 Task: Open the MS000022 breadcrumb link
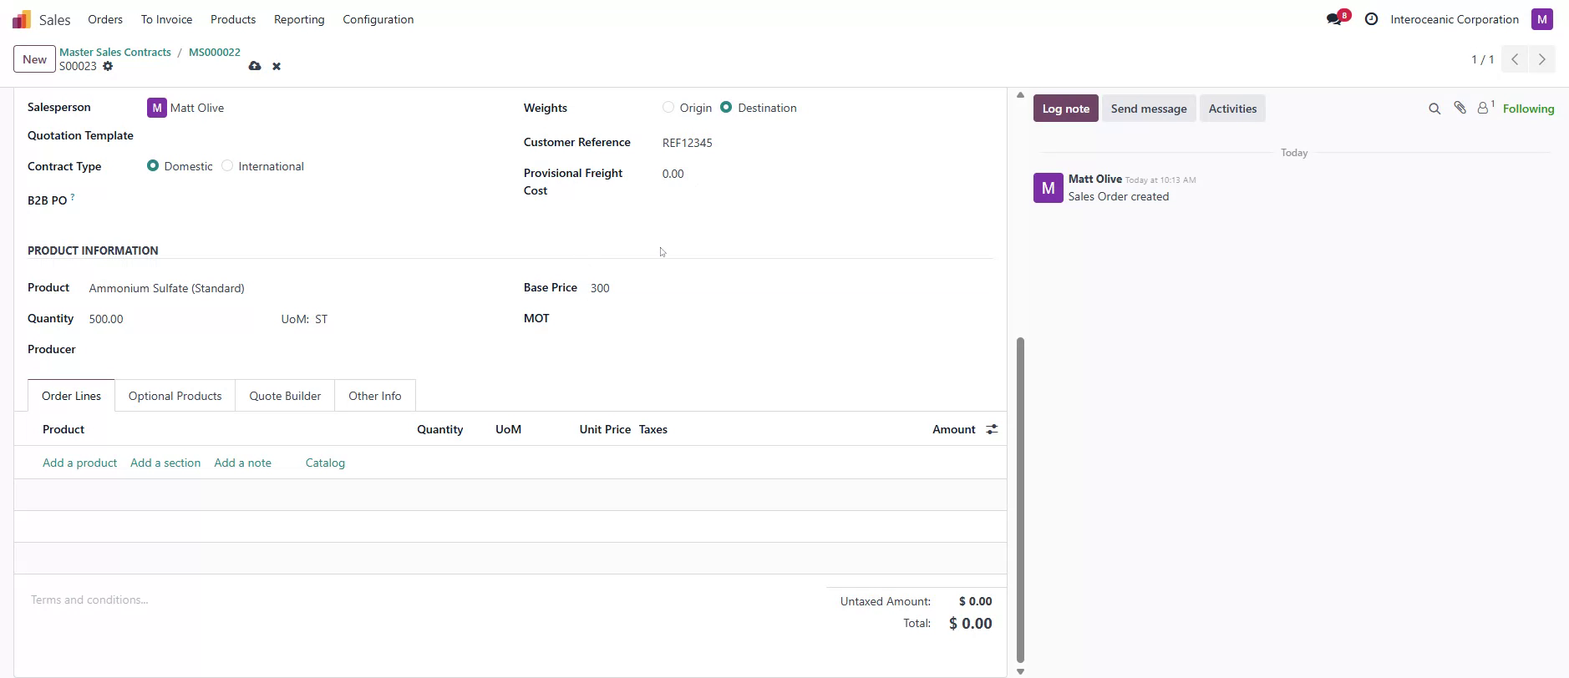(215, 52)
